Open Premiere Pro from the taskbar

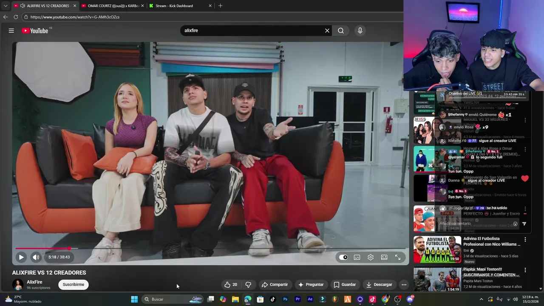point(297,299)
